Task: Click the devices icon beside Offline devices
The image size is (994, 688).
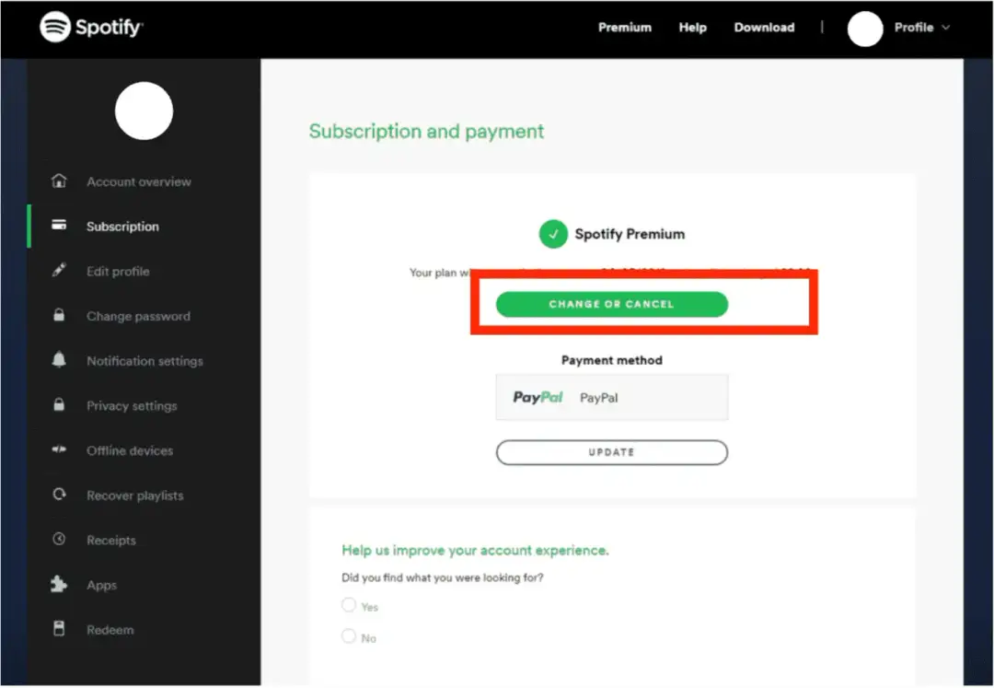Action: (x=59, y=450)
